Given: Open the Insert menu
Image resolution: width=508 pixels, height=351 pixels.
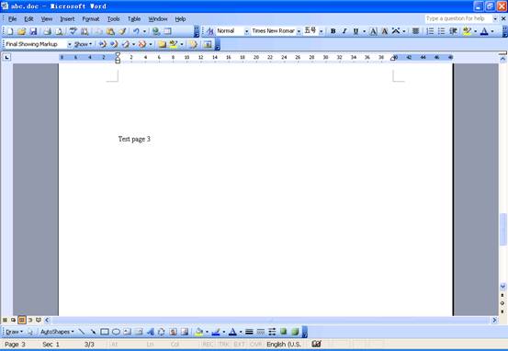Looking at the screenshot, I should [x=67, y=18].
